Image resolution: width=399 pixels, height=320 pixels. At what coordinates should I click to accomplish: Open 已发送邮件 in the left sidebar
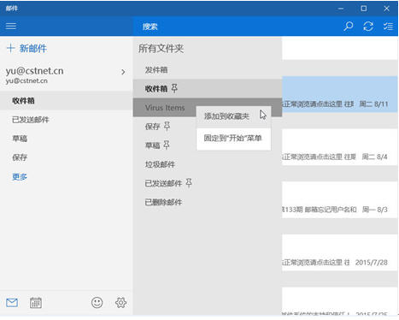coord(67,120)
